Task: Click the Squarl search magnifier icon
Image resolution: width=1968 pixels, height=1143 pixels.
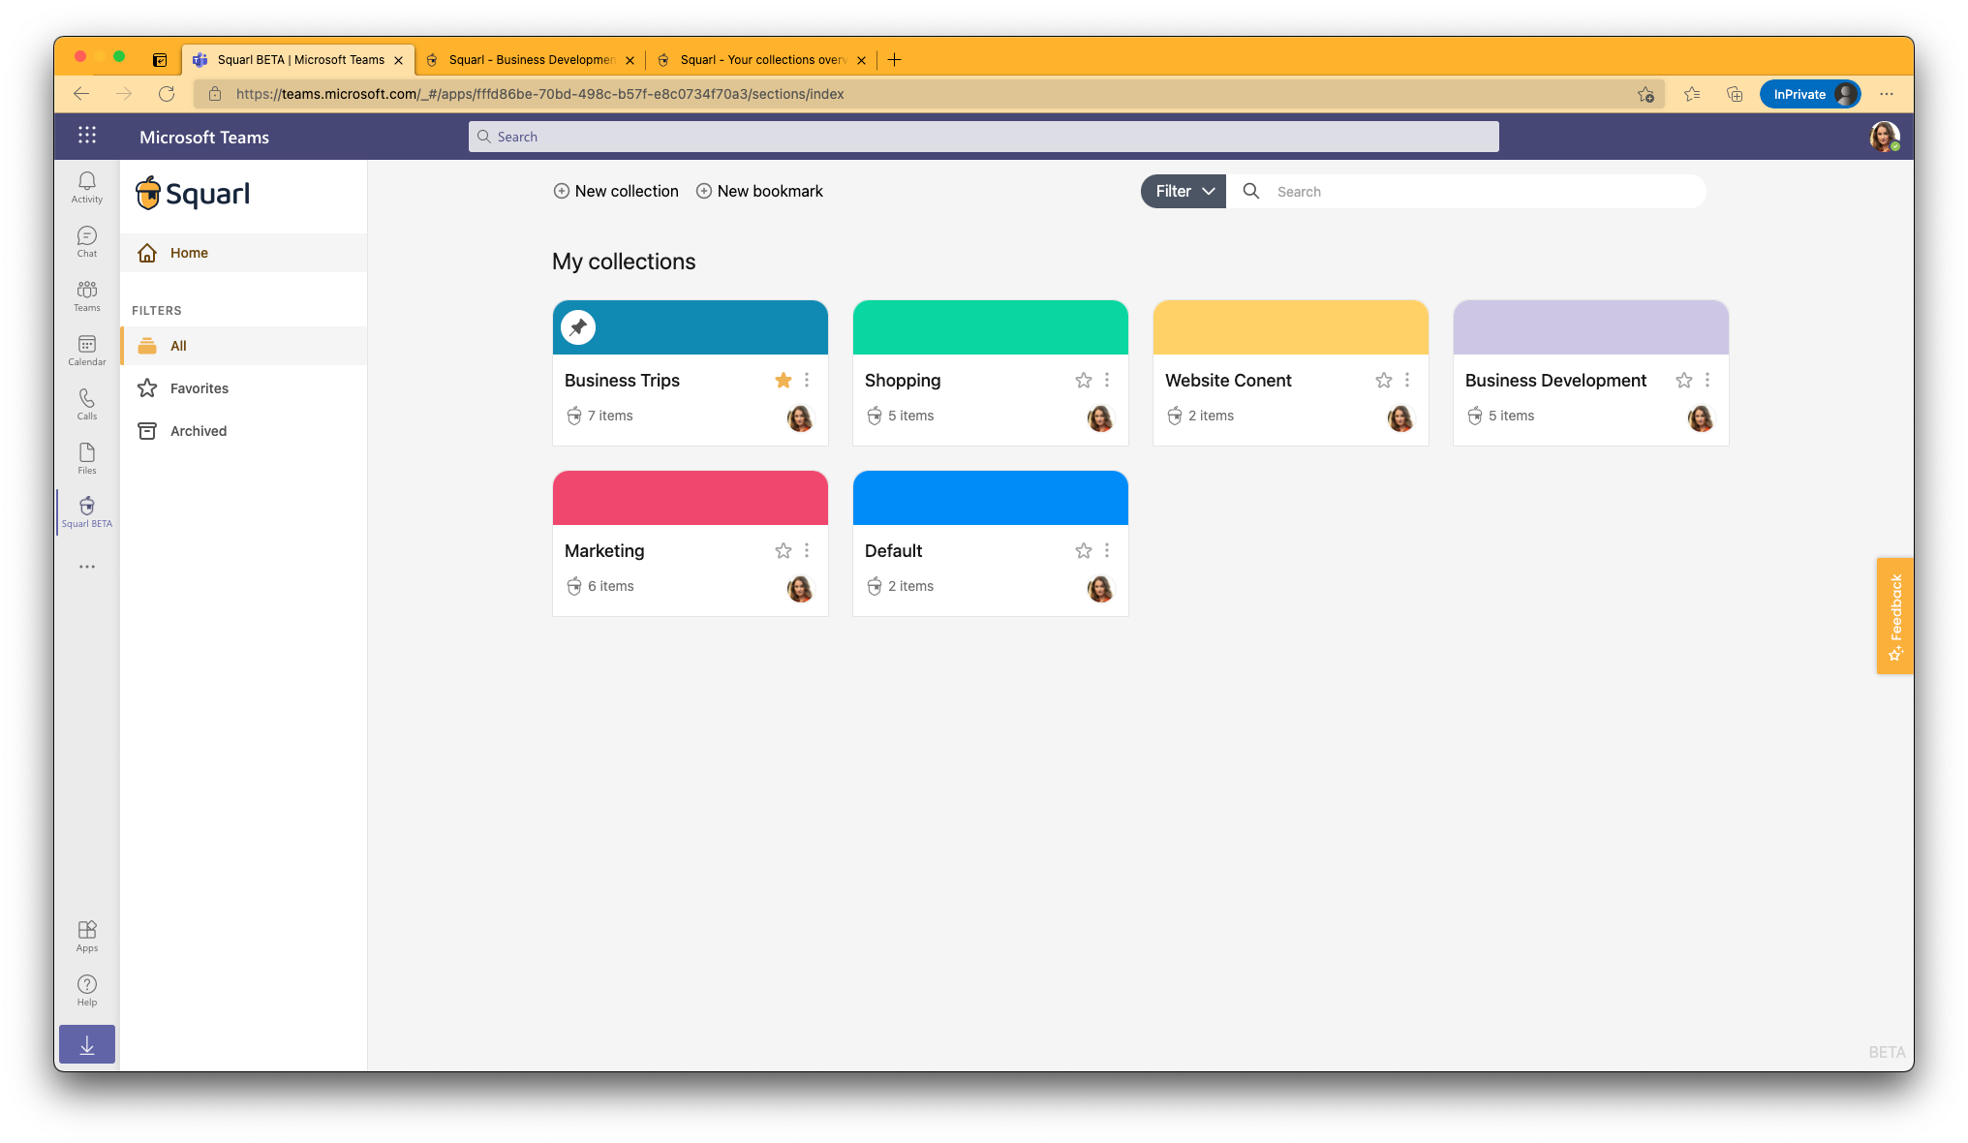Action: tap(1251, 192)
